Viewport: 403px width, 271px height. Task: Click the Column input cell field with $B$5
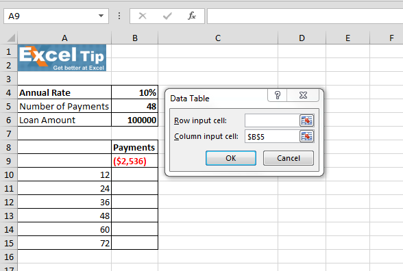click(x=272, y=137)
